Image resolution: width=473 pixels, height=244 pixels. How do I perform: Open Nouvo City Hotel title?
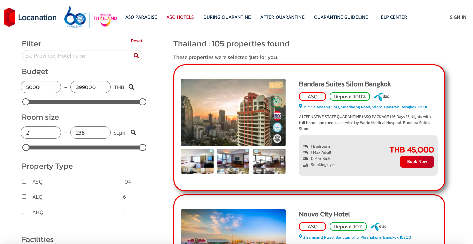pyautogui.click(x=324, y=214)
